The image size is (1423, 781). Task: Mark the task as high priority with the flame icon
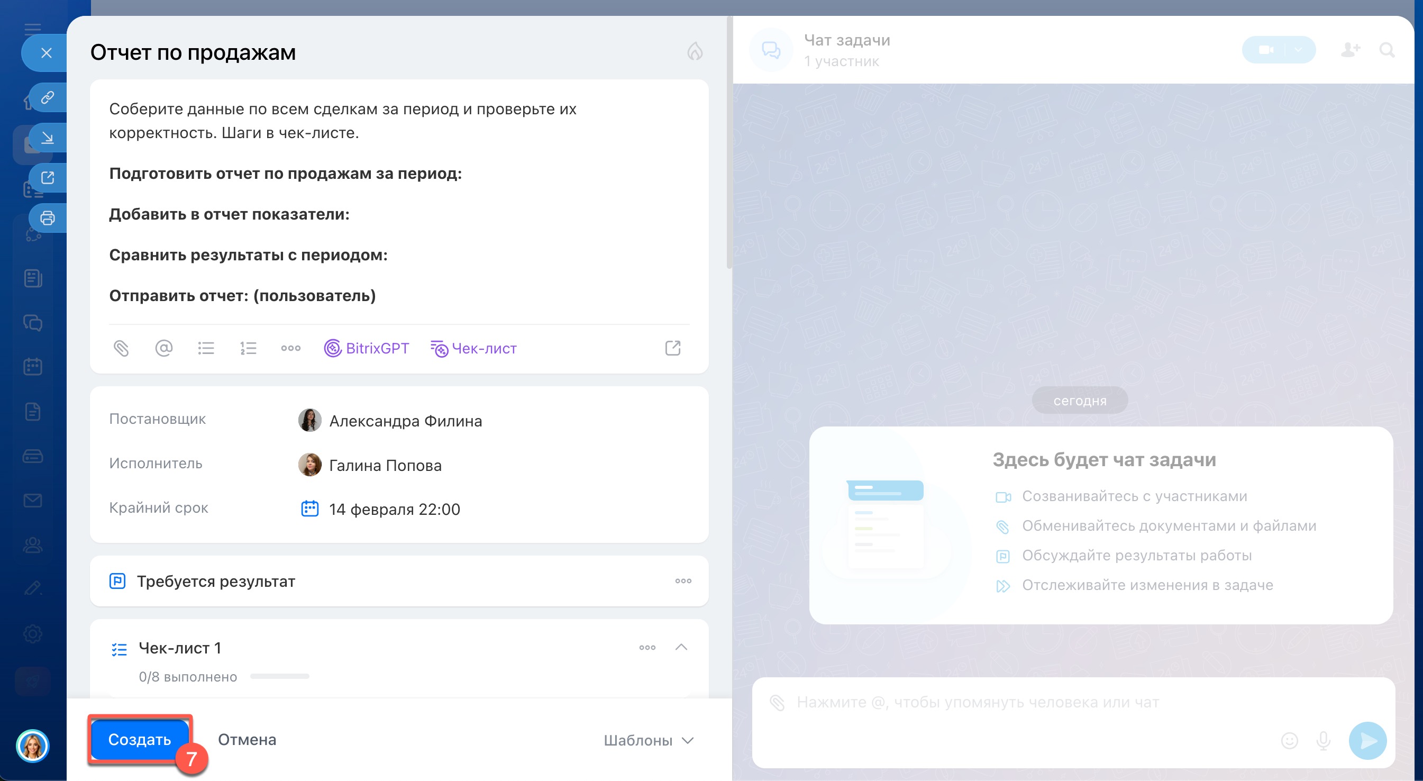[695, 52]
